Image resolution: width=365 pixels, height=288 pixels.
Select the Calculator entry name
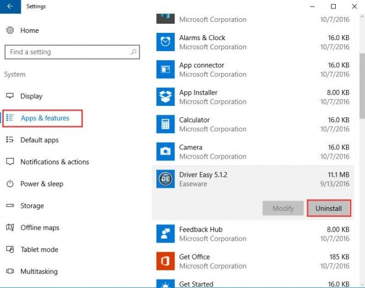[195, 120]
